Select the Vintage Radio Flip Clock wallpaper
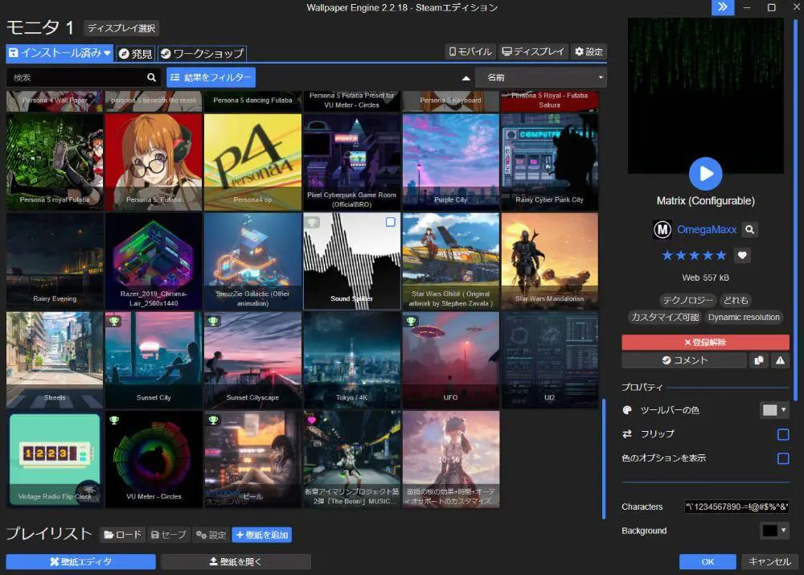Screen dimensions: 804x575 pyautogui.click(x=55, y=459)
